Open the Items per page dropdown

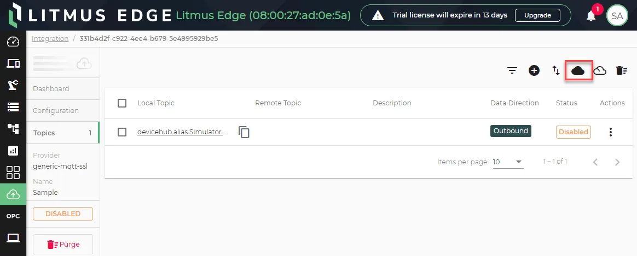pyautogui.click(x=508, y=162)
